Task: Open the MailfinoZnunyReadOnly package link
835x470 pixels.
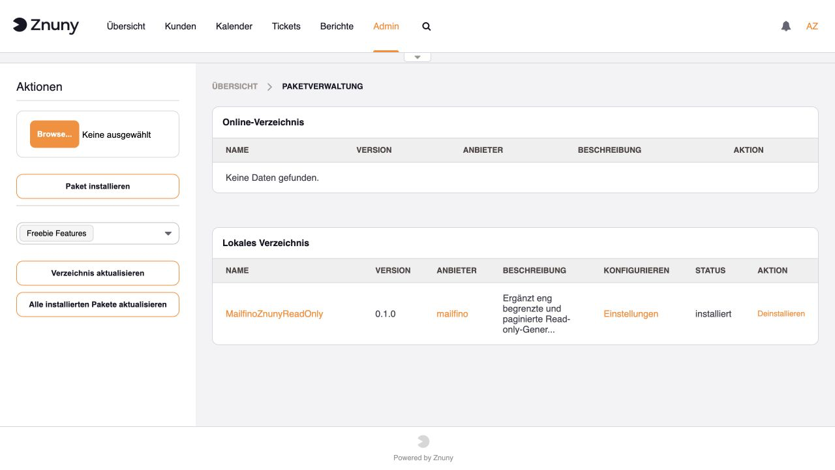Action: [x=275, y=314]
